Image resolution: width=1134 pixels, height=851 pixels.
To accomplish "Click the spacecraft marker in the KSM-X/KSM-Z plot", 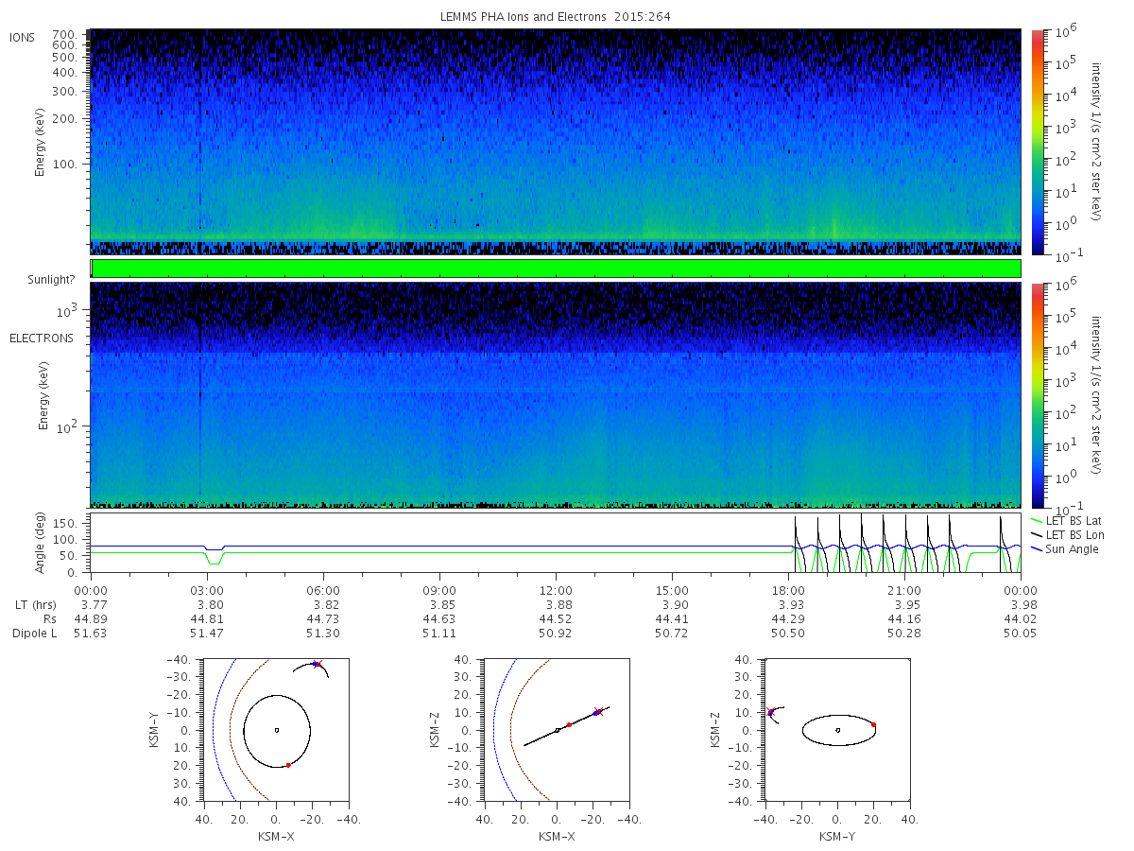I will [x=597, y=711].
